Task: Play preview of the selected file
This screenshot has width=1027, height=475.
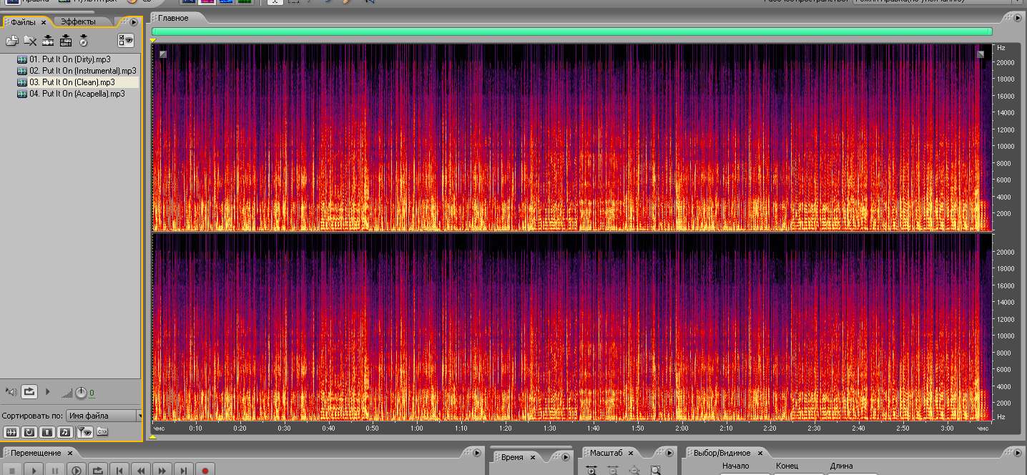Action: tap(48, 392)
